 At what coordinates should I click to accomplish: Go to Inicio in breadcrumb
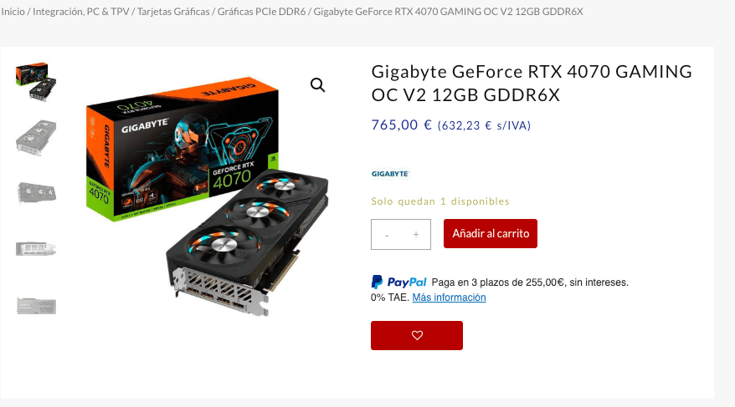[x=13, y=12]
